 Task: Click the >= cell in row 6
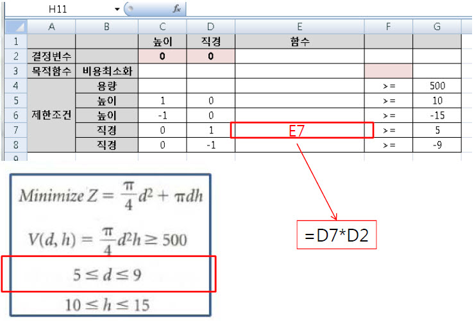tap(389, 115)
